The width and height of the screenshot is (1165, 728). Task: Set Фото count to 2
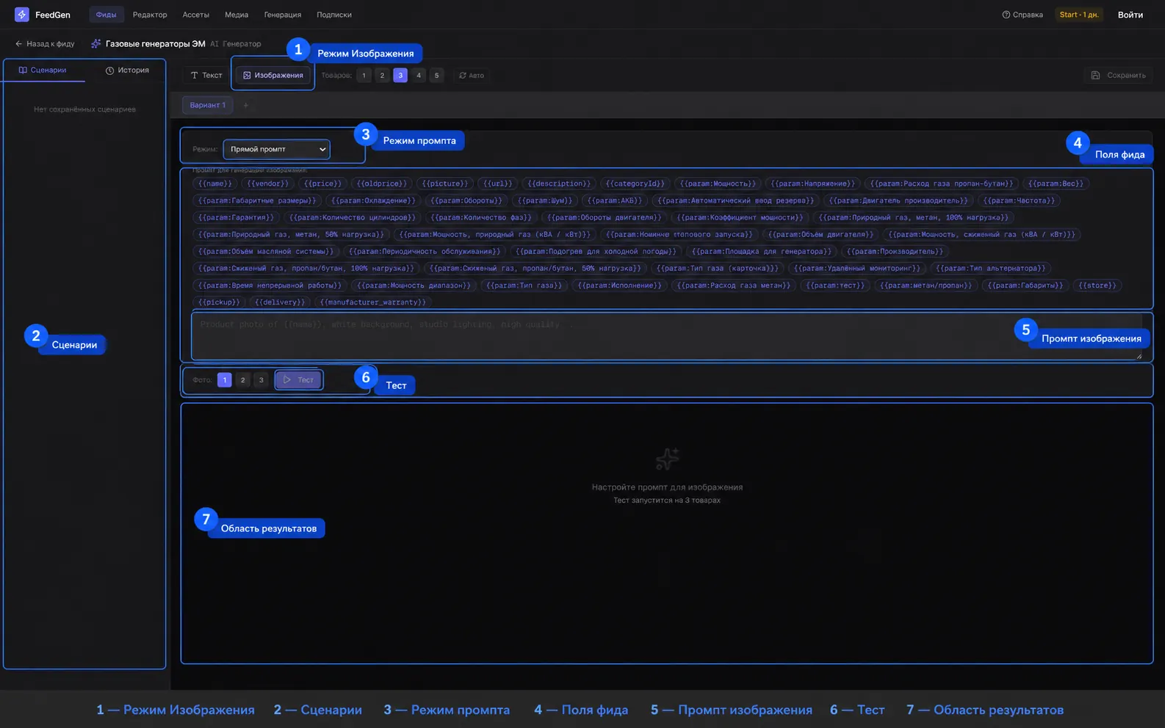(x=242, y=380)
